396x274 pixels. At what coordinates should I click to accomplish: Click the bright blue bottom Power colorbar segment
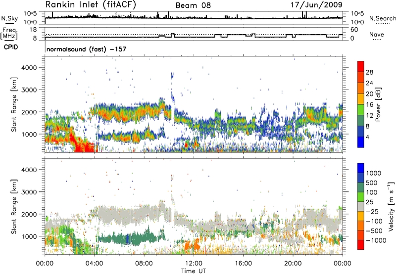(x=361, y=142)
